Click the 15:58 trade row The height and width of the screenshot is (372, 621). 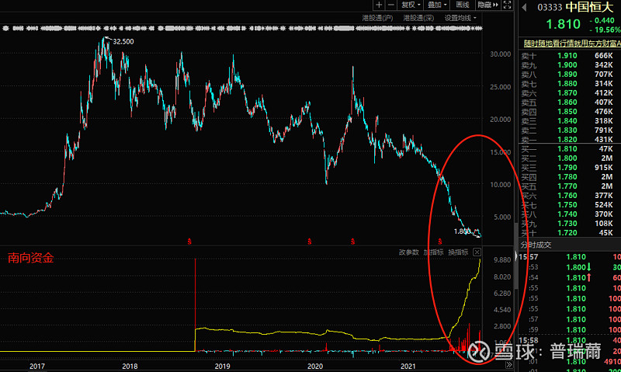(570, 340)
